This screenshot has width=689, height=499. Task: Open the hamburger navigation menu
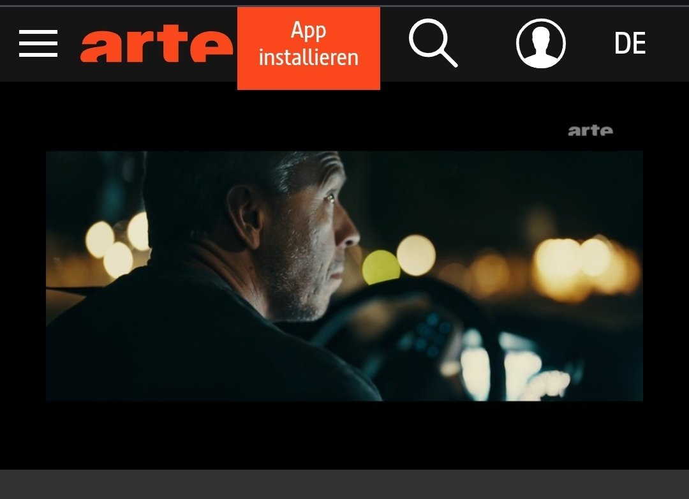(38, 43)
